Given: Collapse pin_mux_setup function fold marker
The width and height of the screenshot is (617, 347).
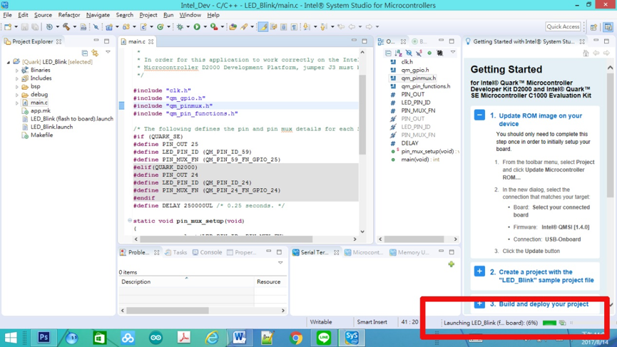Looking at the screenshot, I should [x=129, y=221].
